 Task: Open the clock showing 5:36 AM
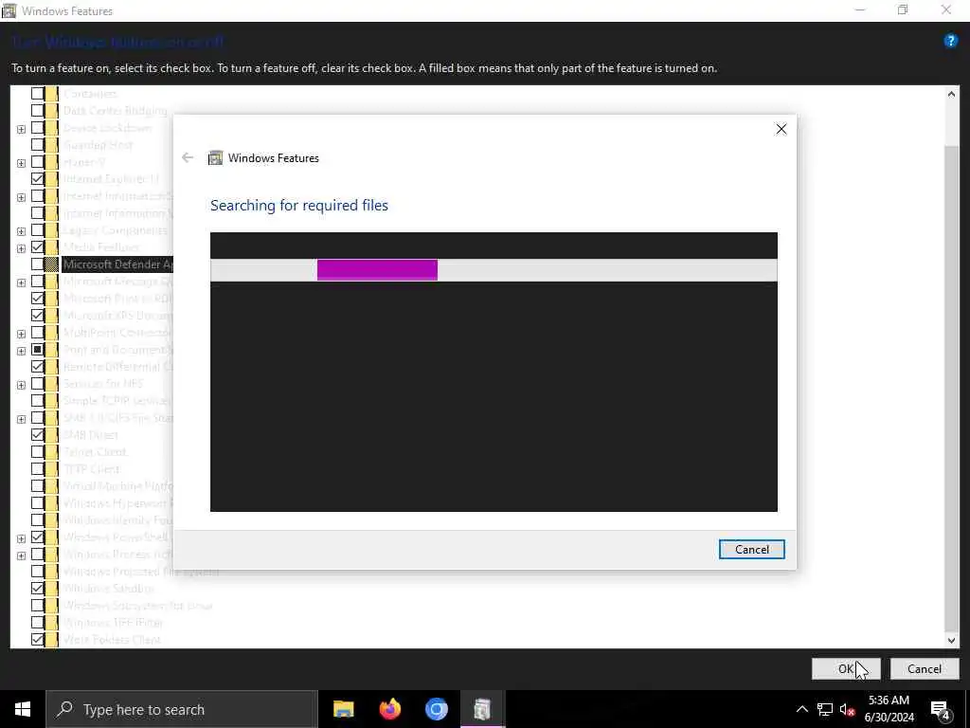coord(889,709)
